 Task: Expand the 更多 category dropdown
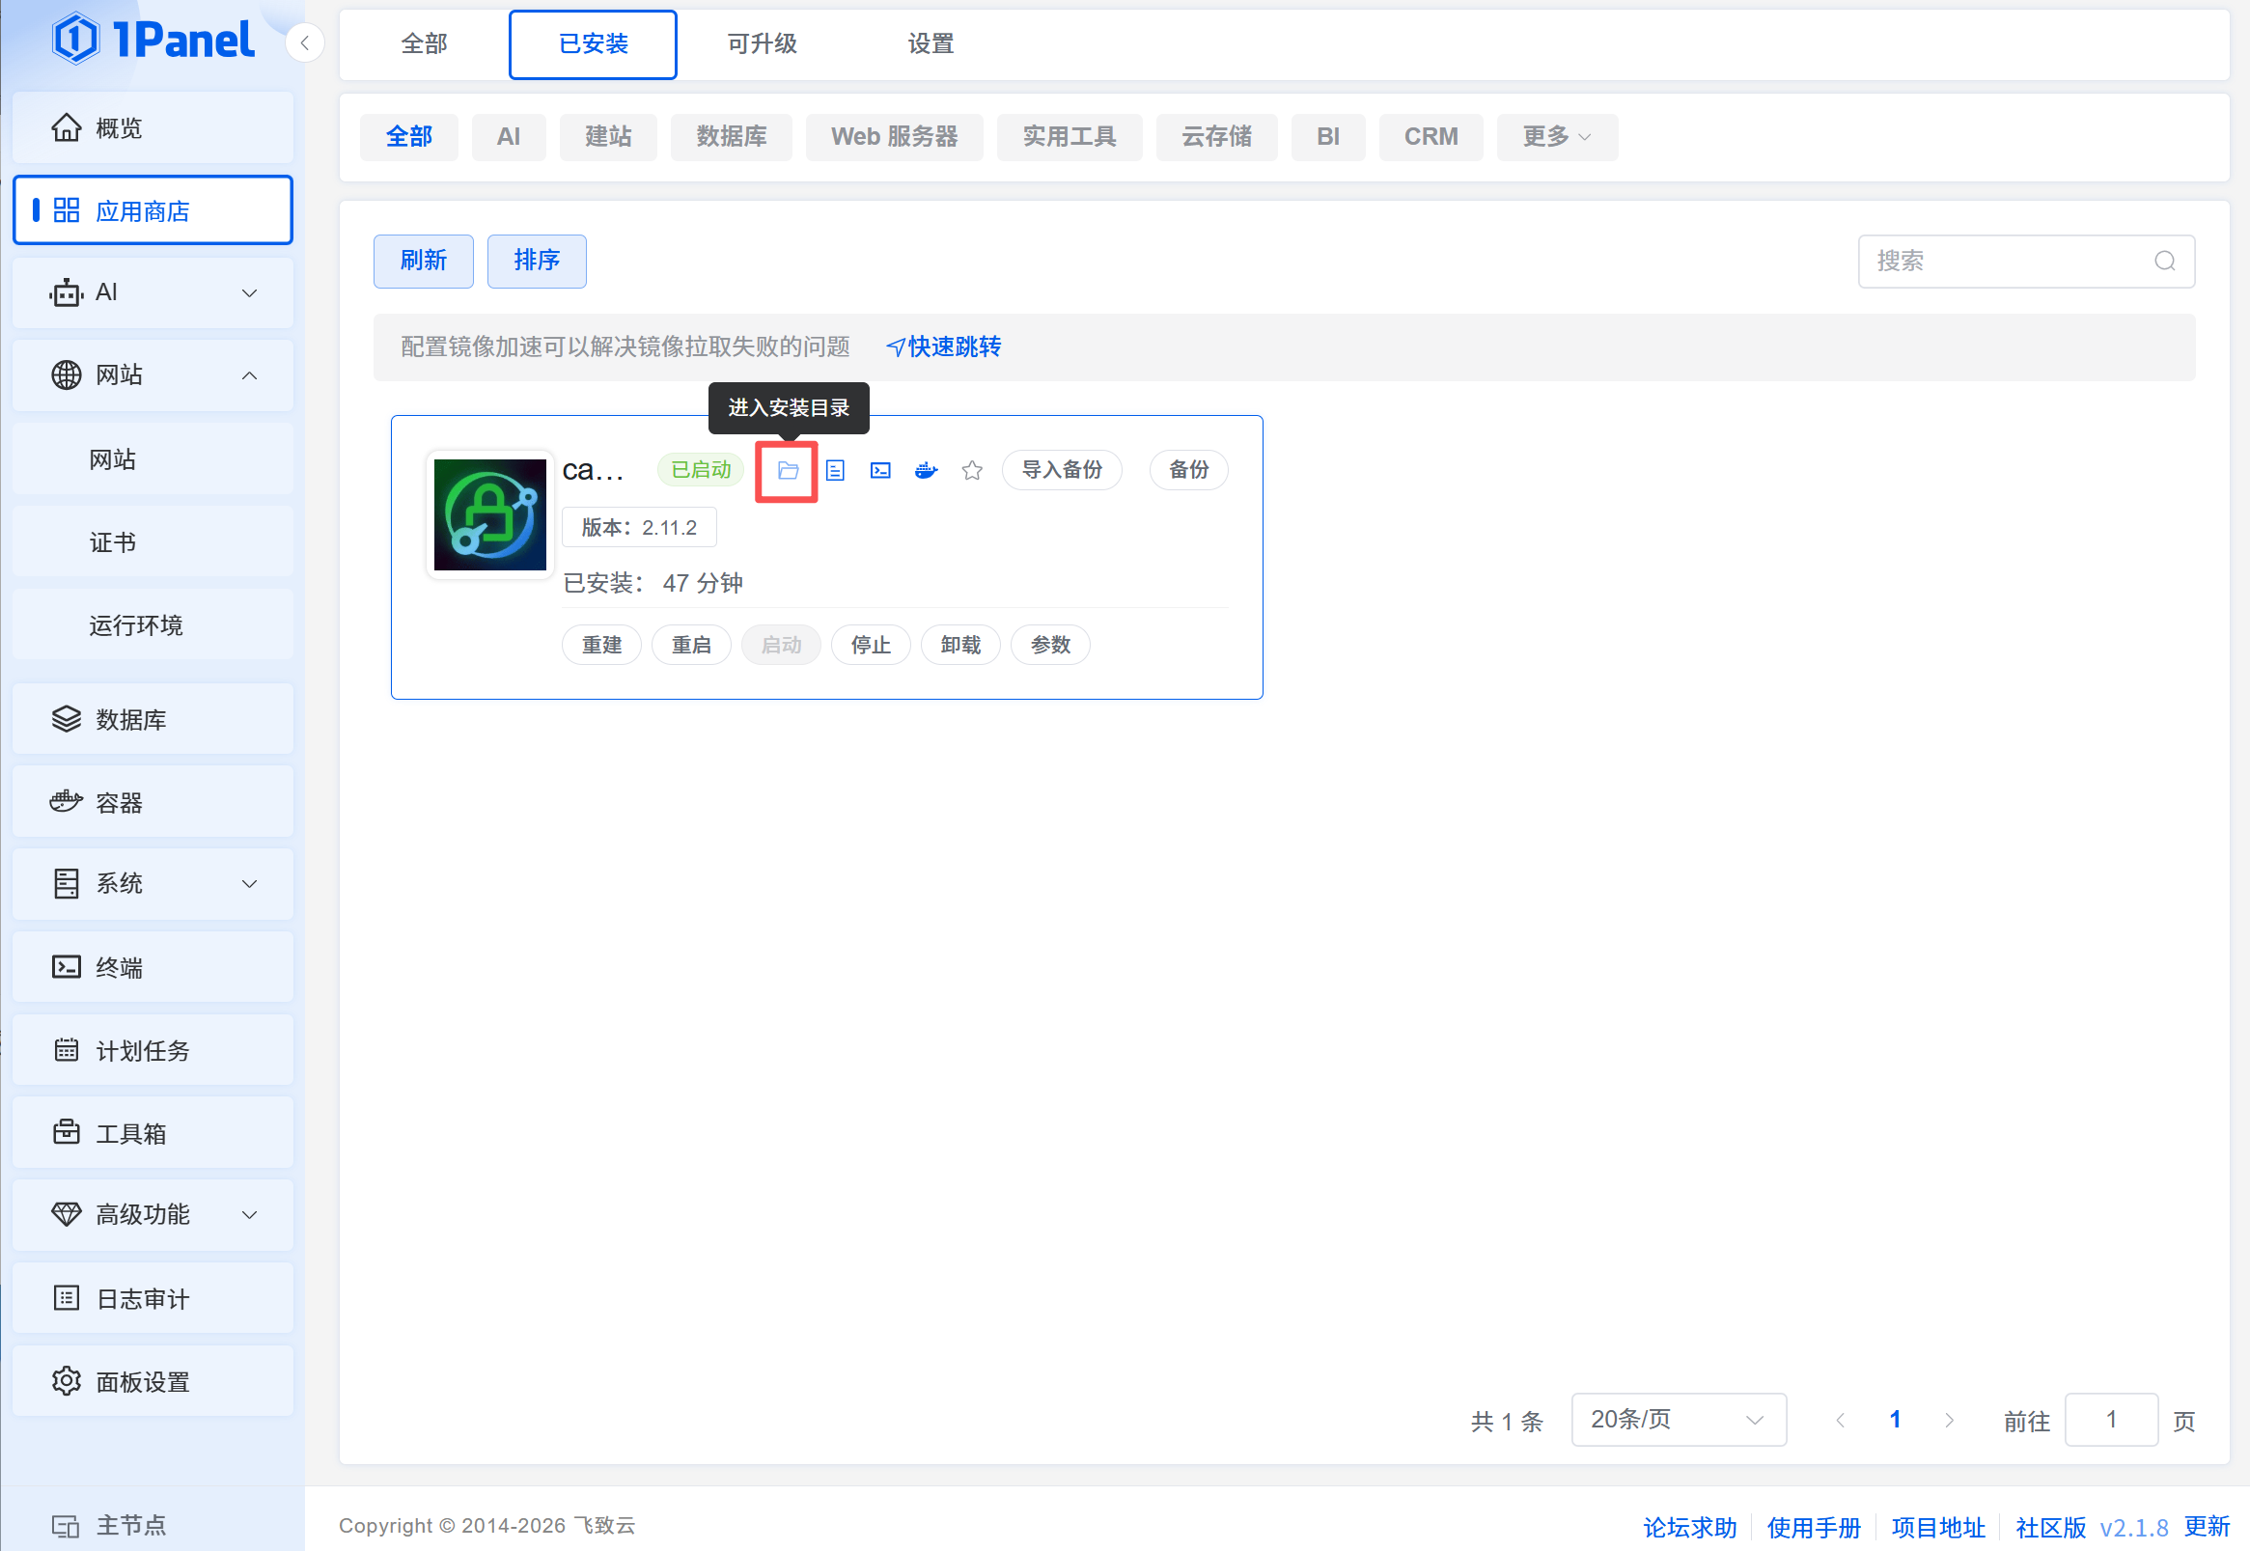tap(1556, 137)
